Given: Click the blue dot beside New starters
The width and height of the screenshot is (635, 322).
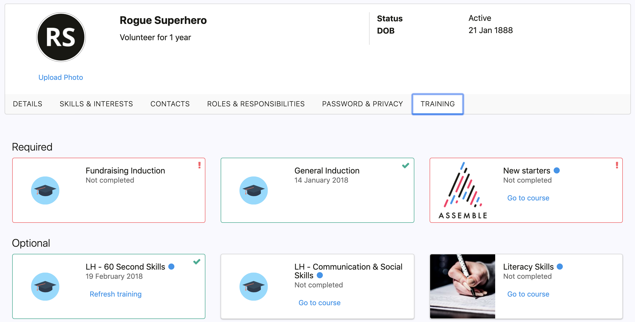Looking at the screenshot, I should tap(557, 170).
